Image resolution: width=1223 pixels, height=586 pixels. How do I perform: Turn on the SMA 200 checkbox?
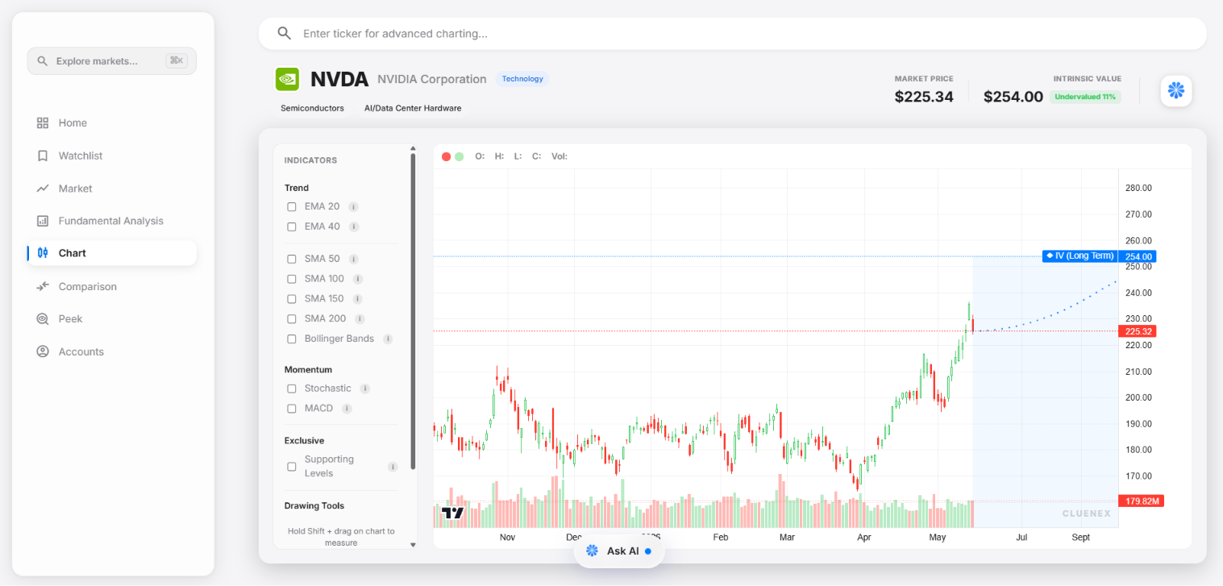pyautogui.click(x=292, y=319)
